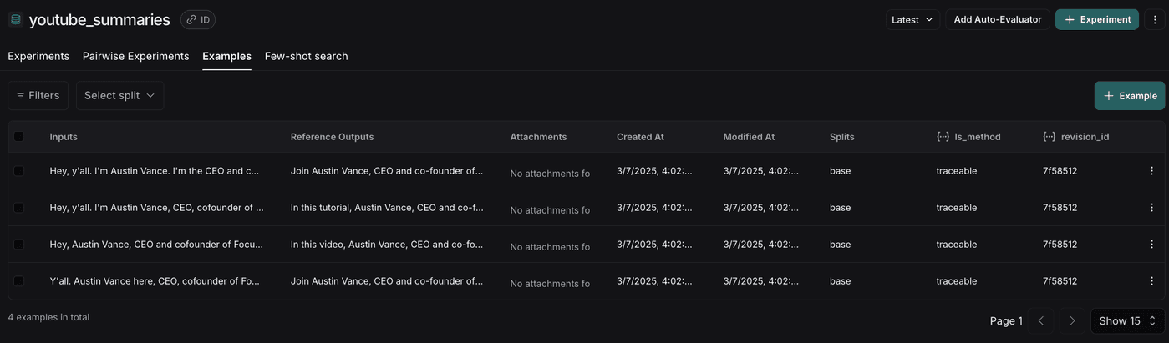Open the second row's Inputs text
The height and width of the screenshot is (343, 1169).
tap(157, 208)
